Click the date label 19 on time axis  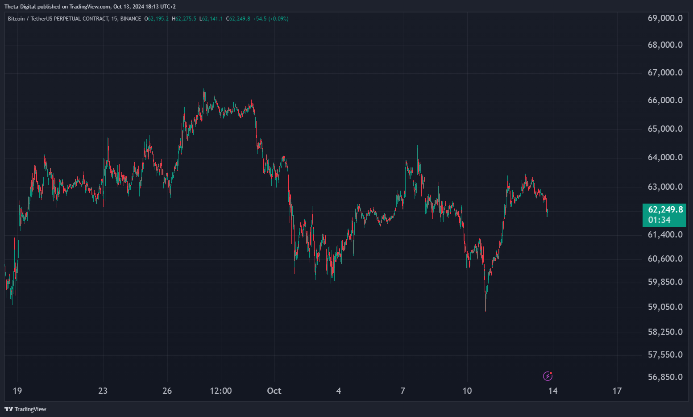(17, 391)
